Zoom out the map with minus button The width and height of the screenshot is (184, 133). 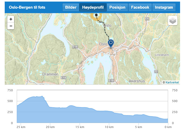[11, 26]
